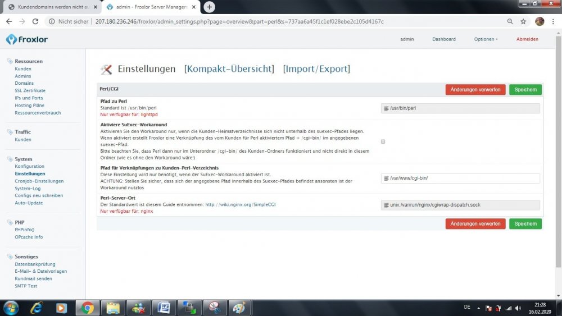562x316 pixels.
Task: Open Internet Explorer from the taskbar
Action: (x=37, y=308)
